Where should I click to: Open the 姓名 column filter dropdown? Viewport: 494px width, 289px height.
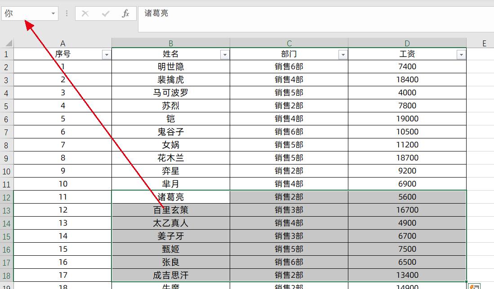(225, 54)
